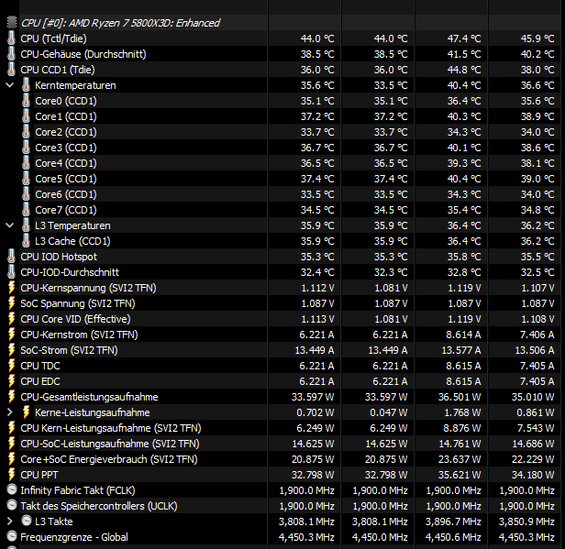Click lightning icon beside CPU-Gesamtleistungsaufnahme
Image resolution: width=565 pixels, height=549 pixels.
pyautogui.click(x=12, y=397)
